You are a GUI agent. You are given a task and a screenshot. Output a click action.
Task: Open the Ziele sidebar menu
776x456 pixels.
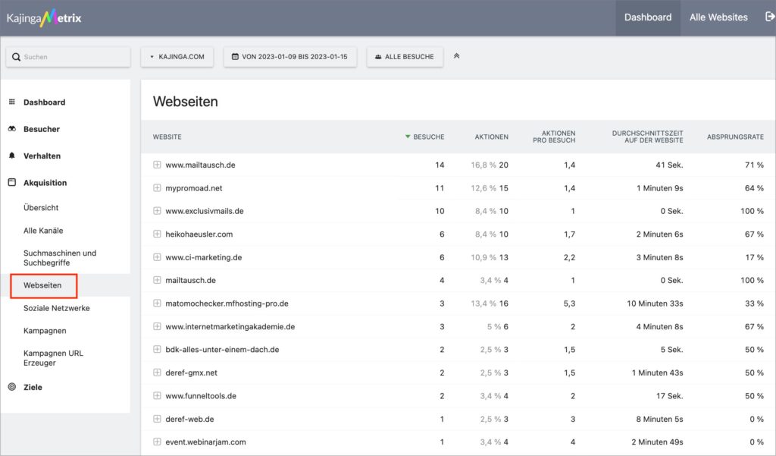33,387
